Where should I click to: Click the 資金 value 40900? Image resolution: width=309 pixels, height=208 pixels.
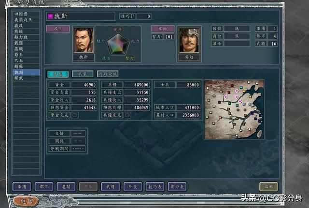[x=84, y=85]
